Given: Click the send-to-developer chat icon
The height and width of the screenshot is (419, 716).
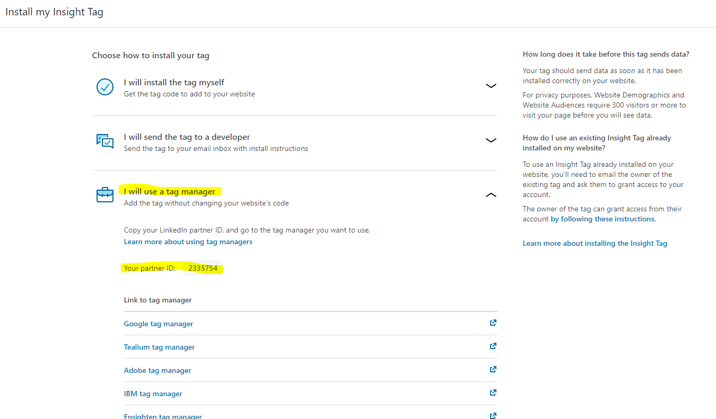Looking at the screenshot, I should (x=105, y=141).
